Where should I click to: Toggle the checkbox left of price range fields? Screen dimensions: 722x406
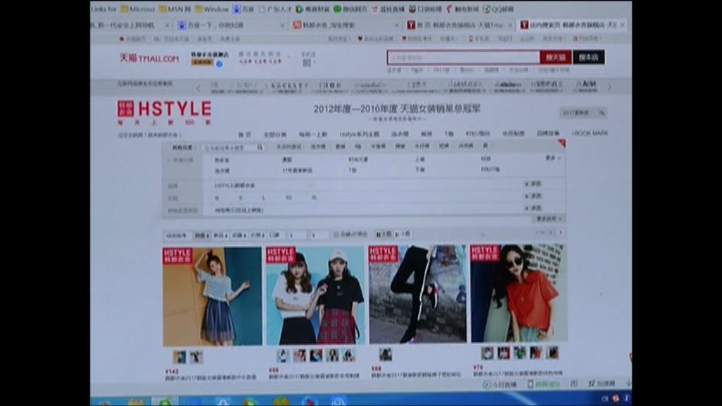coord(271,235)
